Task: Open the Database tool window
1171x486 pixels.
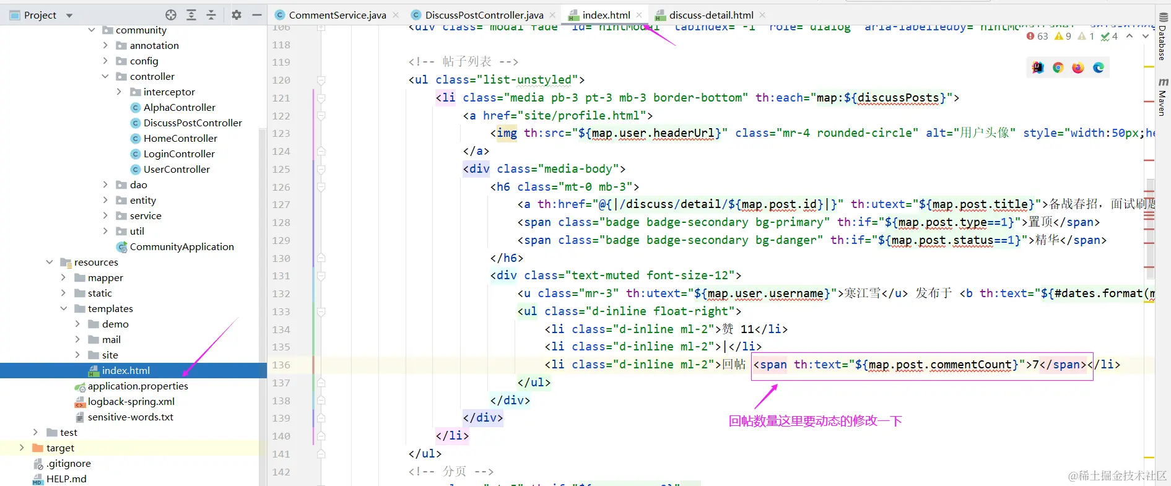Action: tap(1162, 36)
